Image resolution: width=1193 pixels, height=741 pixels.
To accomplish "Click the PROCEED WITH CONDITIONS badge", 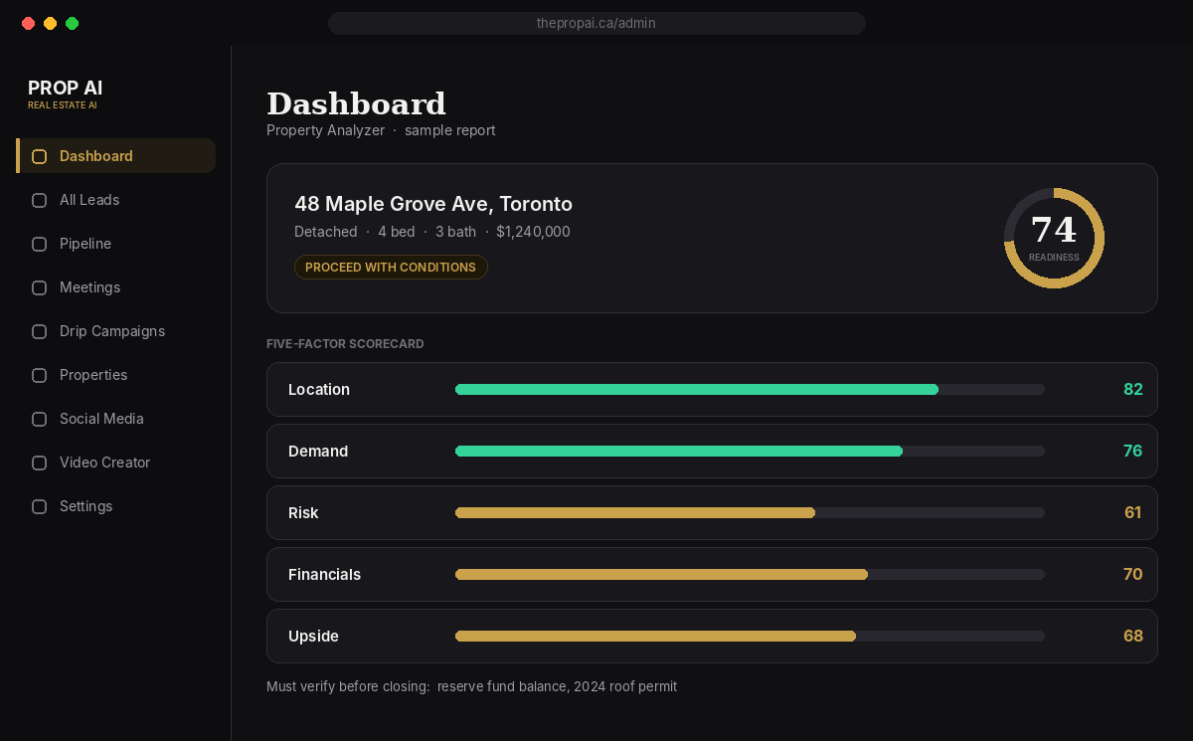I will pos(391,267).
